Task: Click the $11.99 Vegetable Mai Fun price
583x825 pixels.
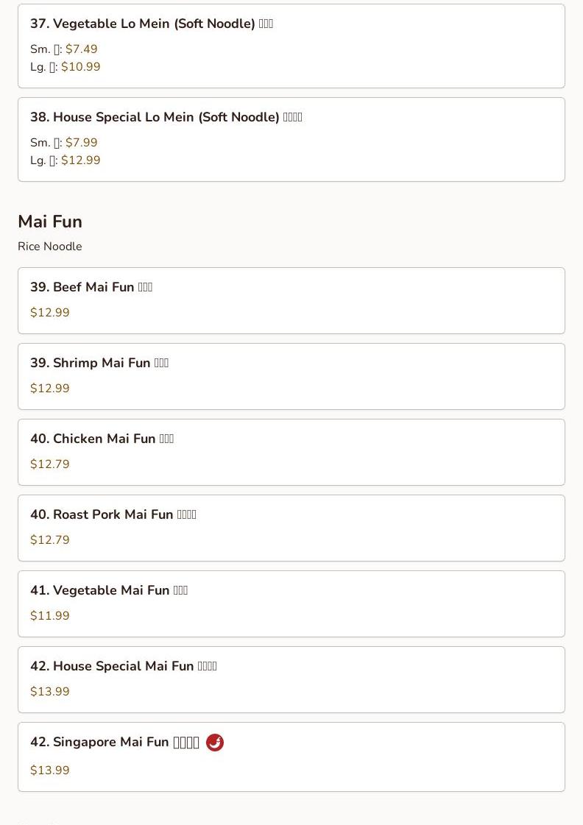Action: pos(50,615)
